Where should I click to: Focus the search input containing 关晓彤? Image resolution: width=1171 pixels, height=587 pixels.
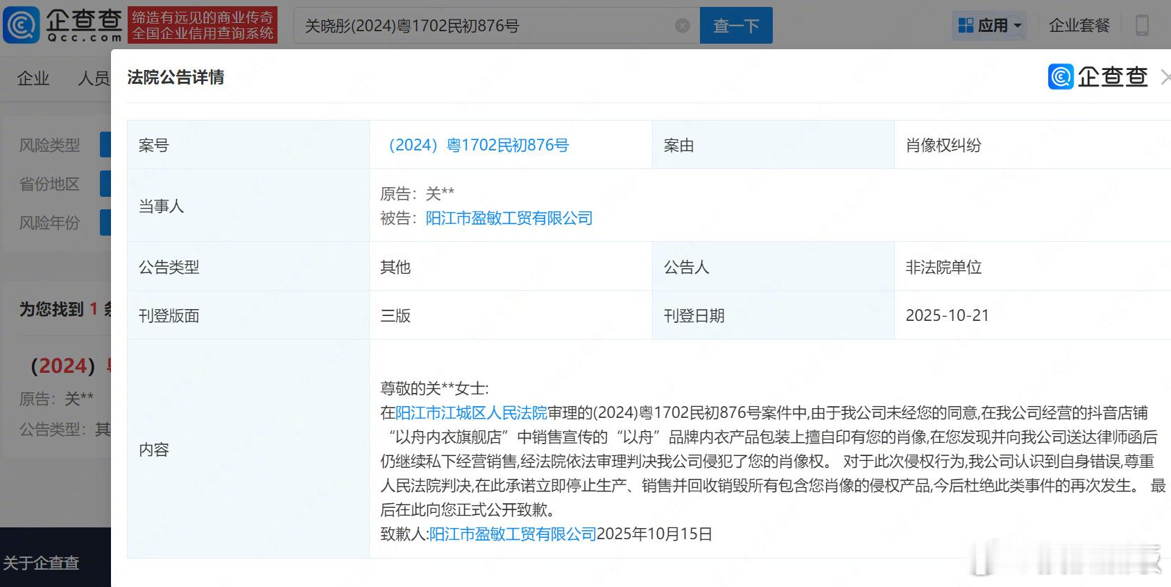pos(496,26)
